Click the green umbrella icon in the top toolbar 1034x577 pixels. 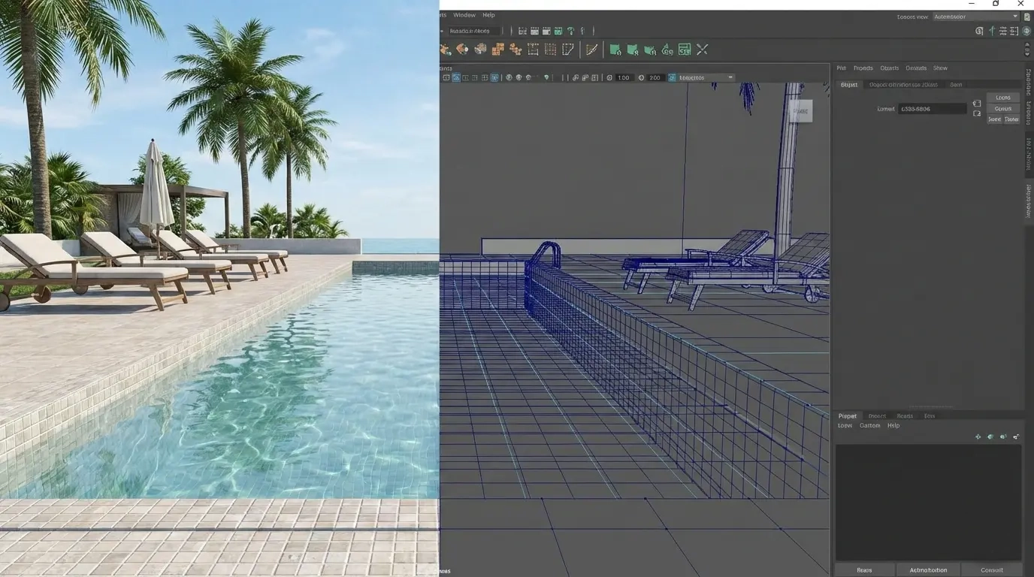tap(570, 31)
